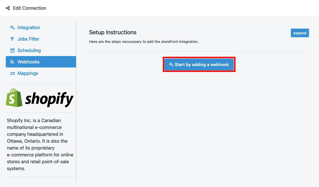319x187 pixels.
Task: Click the funnel icon beside Jobs Filter
Action: 12,39
